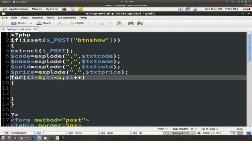Switch to the ip folder window in the taskbar

click(147, 133)
